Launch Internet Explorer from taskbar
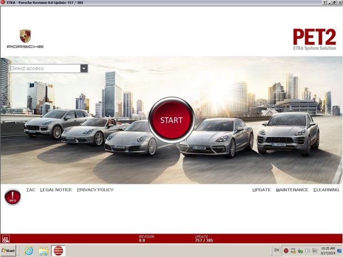The width and height of the screenshot is (343, 257). point(29,251)
